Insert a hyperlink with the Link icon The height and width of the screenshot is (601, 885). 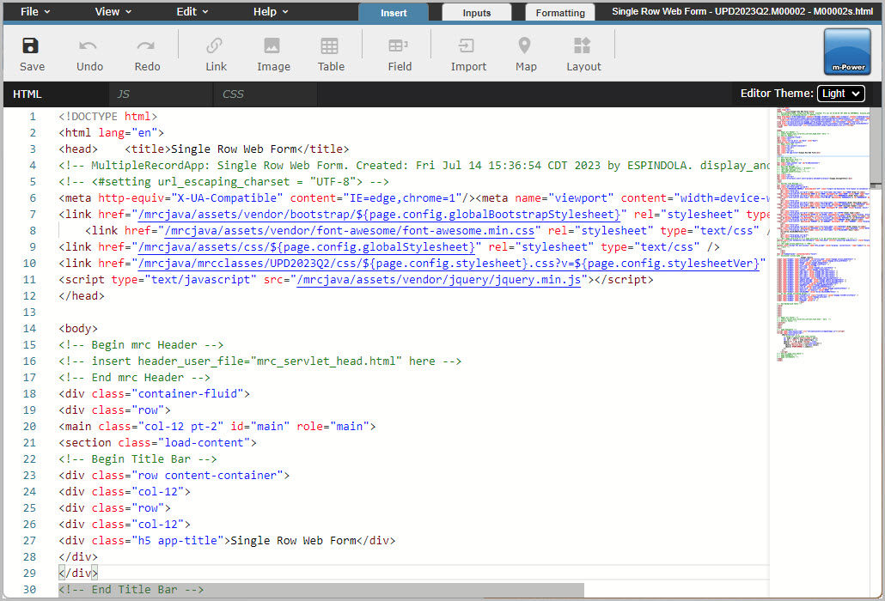tap(215, 46)
